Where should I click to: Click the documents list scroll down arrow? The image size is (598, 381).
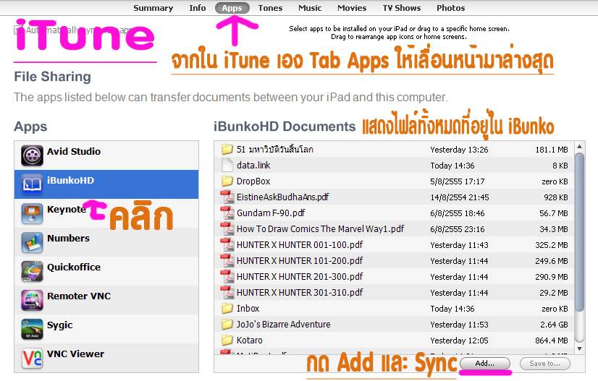pyautogui.click(x=580, y=348)
